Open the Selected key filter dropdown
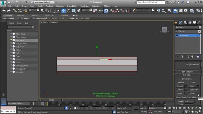203x114 pixels. point(157,108)
